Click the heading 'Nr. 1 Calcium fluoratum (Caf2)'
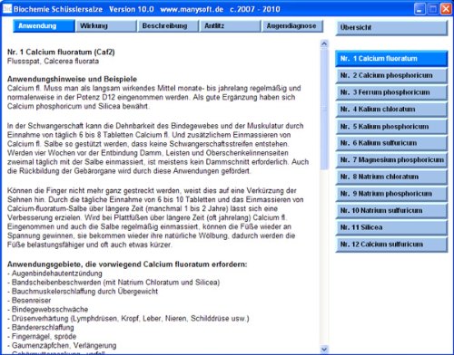 coord(61,52)
